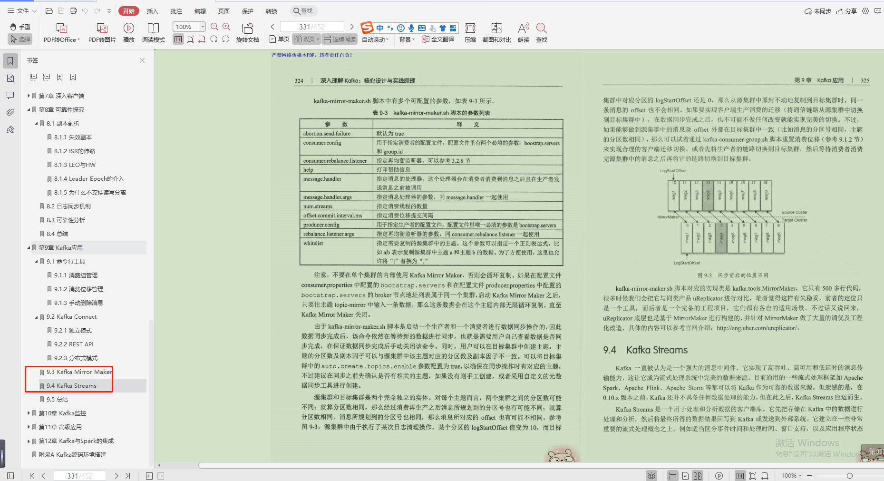Collapse 9.2 Kafka Connect bookmark
The image size is (884, 481).
[x=36, y=317]
